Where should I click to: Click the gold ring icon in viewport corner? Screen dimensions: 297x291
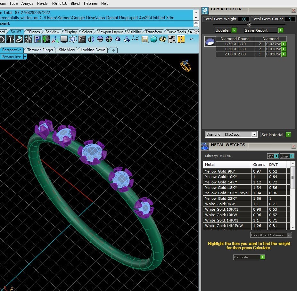point(186,66)
